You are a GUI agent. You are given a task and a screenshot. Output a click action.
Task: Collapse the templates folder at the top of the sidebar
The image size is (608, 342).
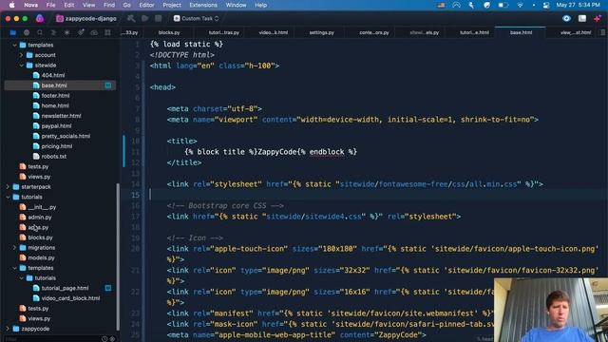14,45
